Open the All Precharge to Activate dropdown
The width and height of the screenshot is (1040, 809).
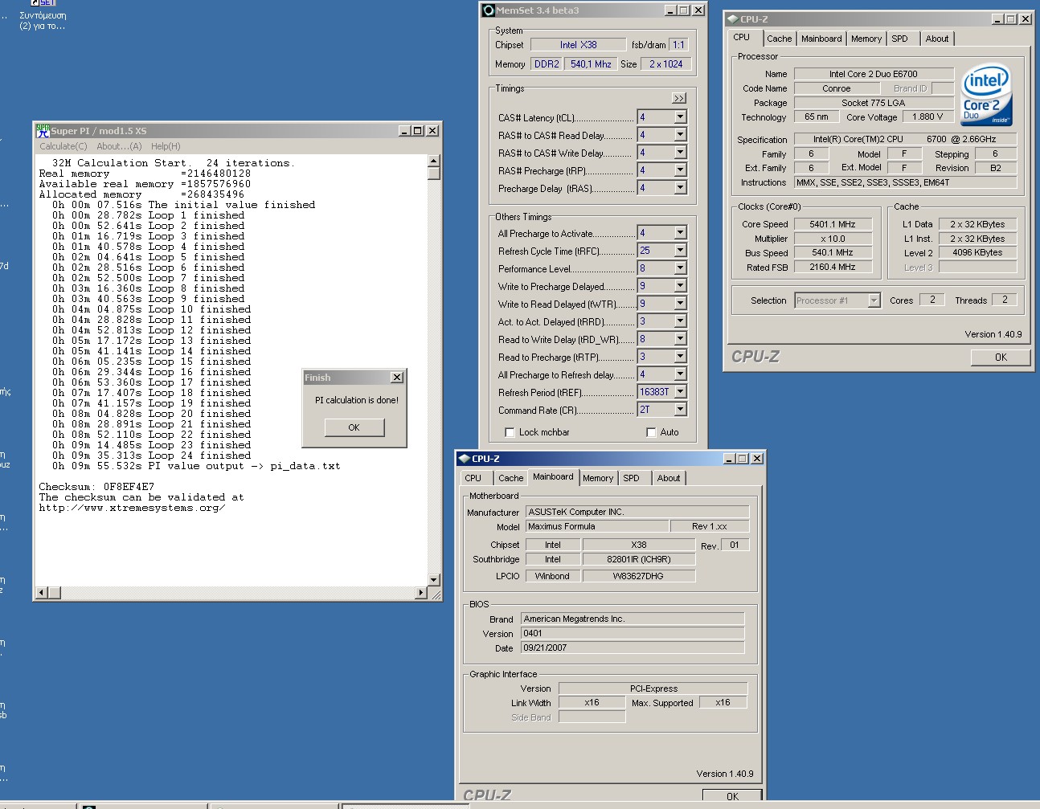tap(680, 233)
